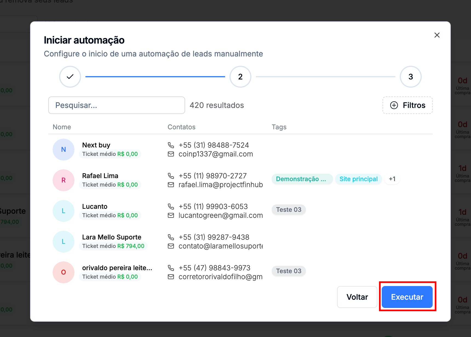
Task: Click the Teste 03 tag on Lucanto
Action: (289, 210)
